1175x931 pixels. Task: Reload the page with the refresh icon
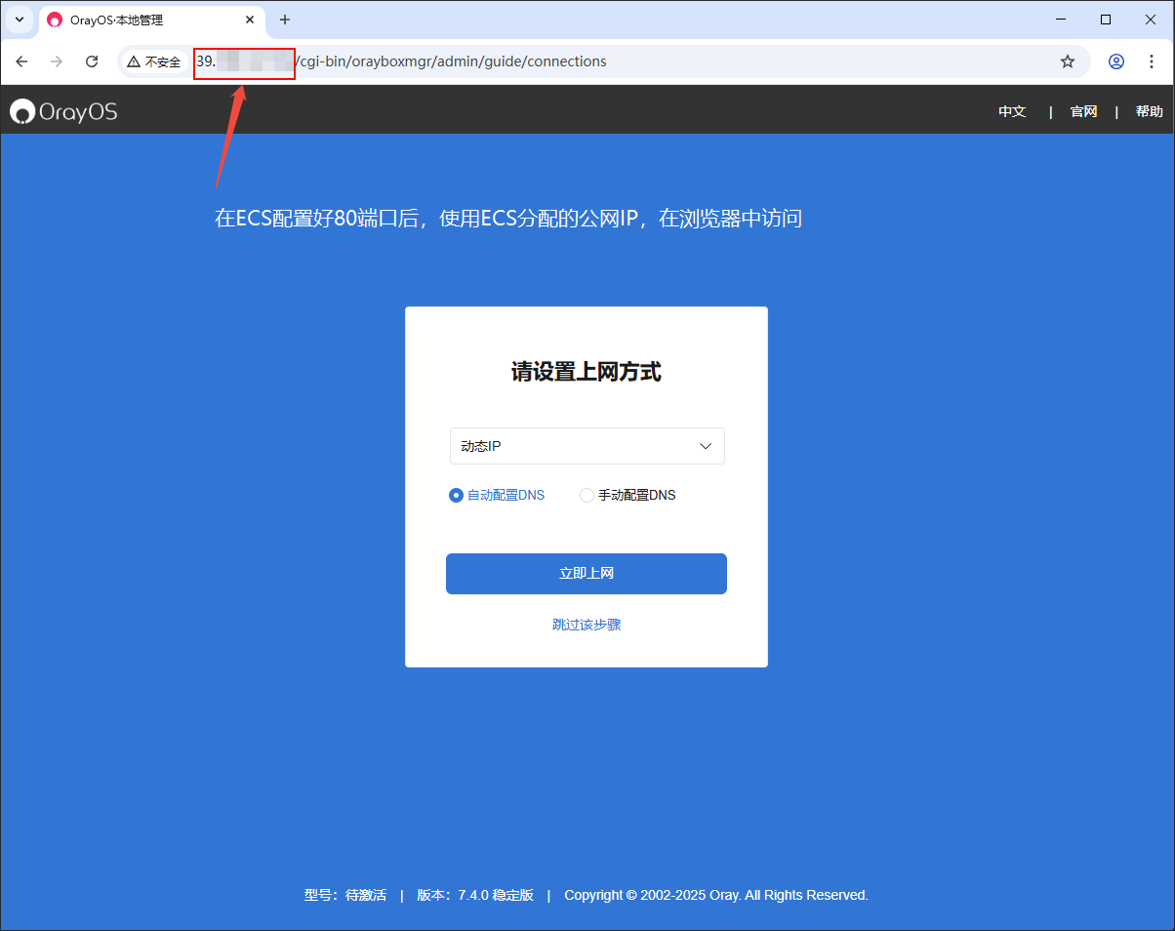pos(92,61)
